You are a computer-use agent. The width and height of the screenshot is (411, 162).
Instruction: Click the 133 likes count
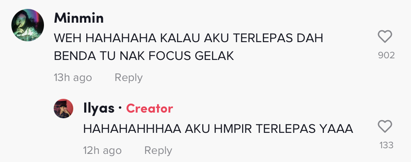pyautogui.click(x=386, y=145)
